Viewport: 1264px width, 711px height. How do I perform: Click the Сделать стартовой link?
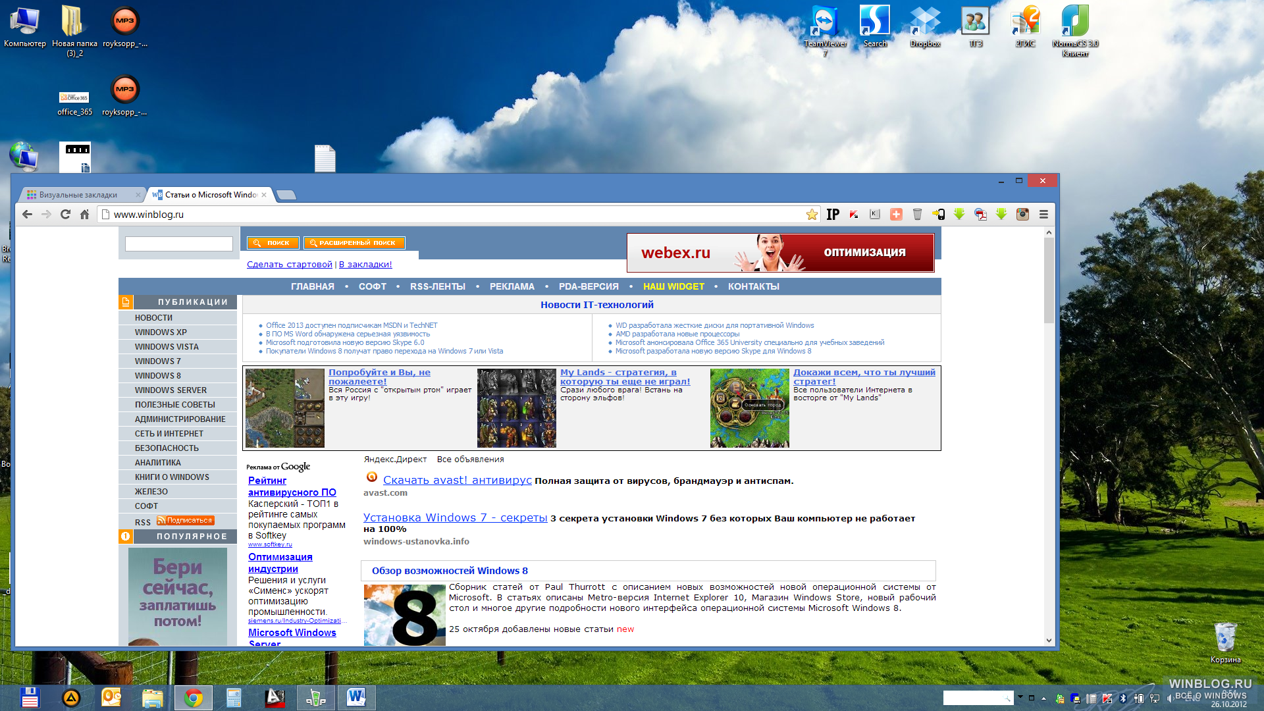coord(290,265)
